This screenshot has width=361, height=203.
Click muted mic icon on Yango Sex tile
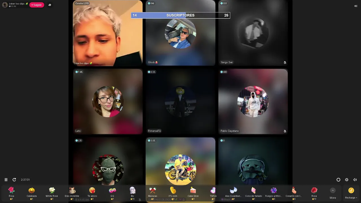285,63
